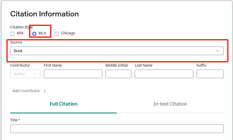Click into the Last Name field

(x=164, y=74)
